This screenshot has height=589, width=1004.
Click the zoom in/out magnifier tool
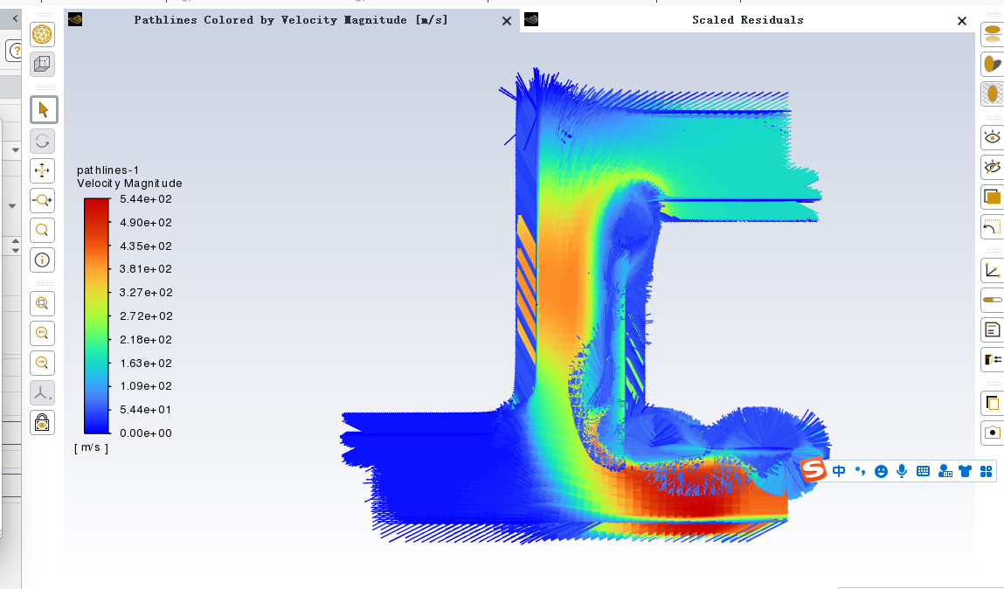43,201
